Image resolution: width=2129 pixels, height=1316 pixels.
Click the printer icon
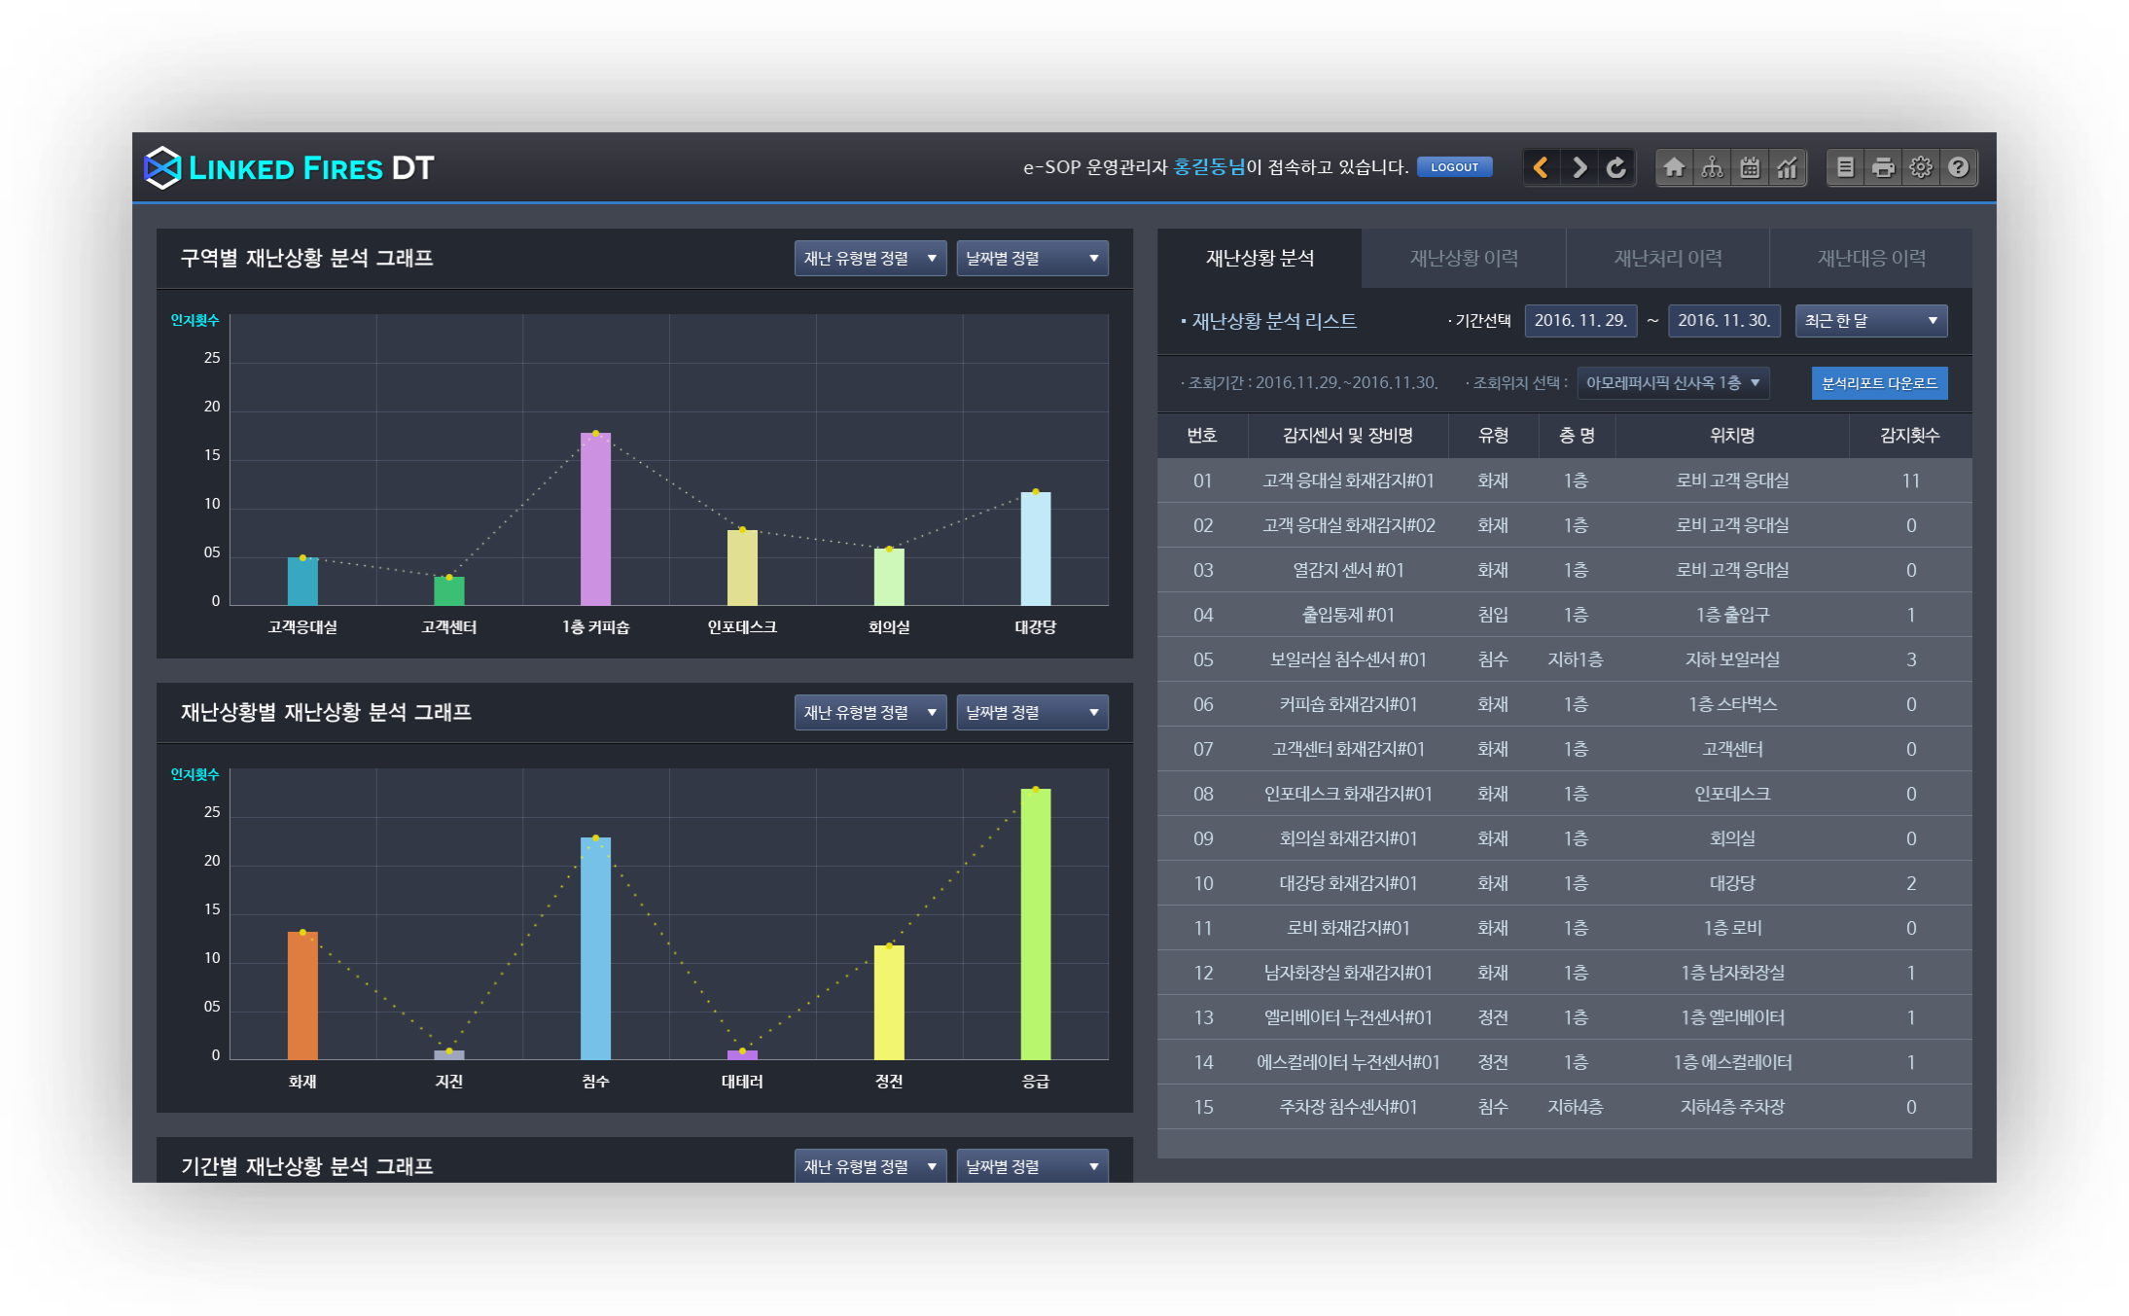[1883, 167]
